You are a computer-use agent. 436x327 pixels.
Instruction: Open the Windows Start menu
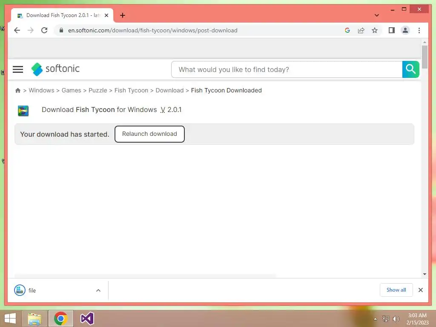pos(10,318)
